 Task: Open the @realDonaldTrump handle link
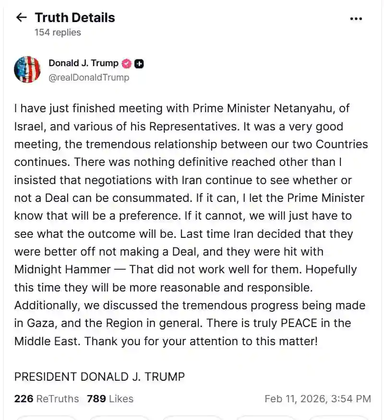click(x=89, y=77)
